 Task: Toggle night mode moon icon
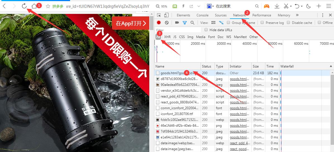point(308,6)
